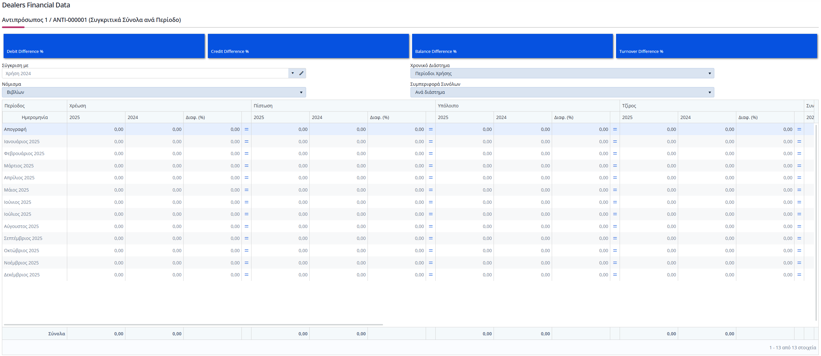Click the 2025 header under Χρέωση

tap(96, 117)
